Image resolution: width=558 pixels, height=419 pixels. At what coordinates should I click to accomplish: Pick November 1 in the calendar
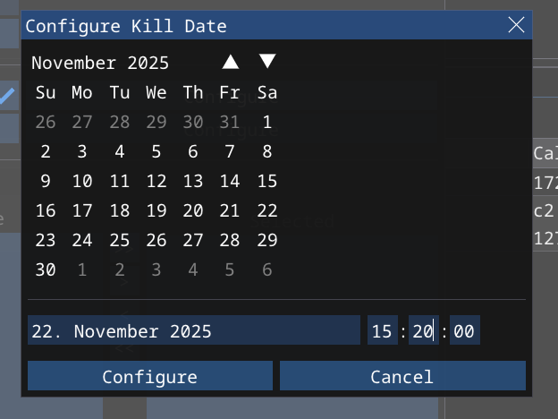(x=267, y=122)
